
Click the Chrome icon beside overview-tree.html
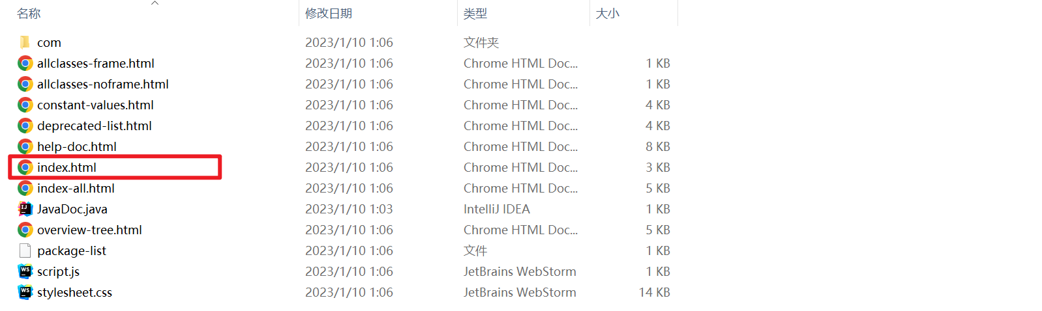click(x=25, y=230)
